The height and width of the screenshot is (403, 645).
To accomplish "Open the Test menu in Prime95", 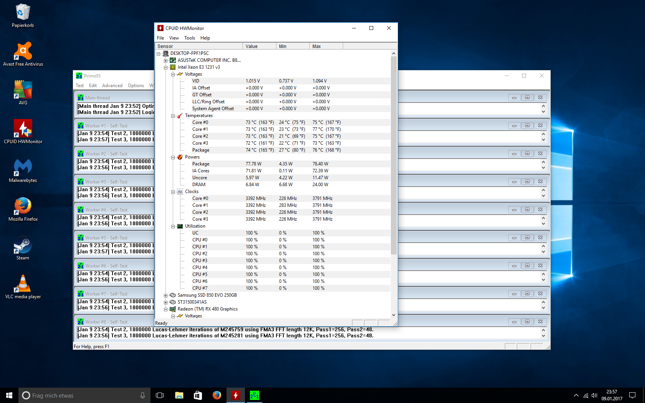I will coord(80,86).
